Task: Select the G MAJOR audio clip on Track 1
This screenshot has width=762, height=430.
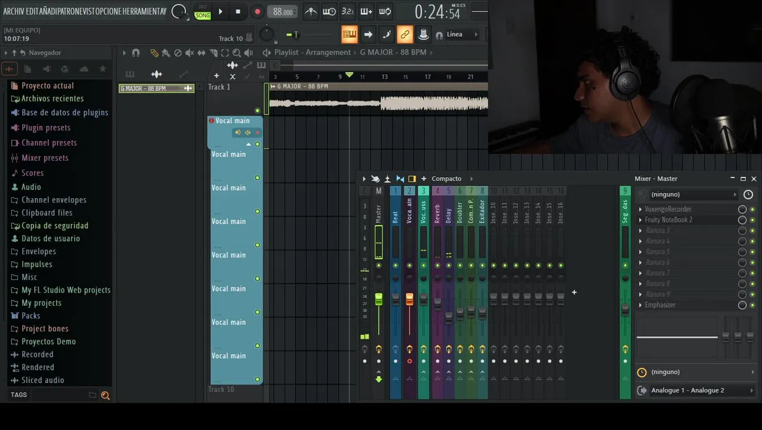Action: (380, 99)
